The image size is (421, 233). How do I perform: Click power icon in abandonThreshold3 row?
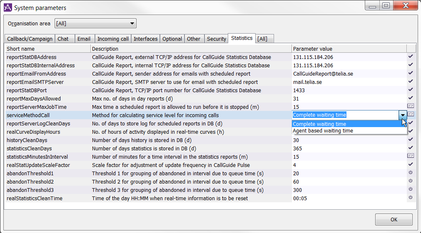tap(411, 189)
